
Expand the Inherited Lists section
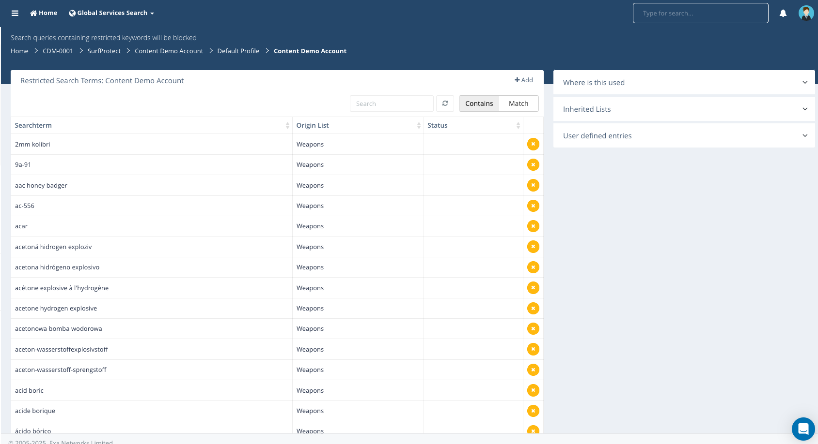coord(683,109)
